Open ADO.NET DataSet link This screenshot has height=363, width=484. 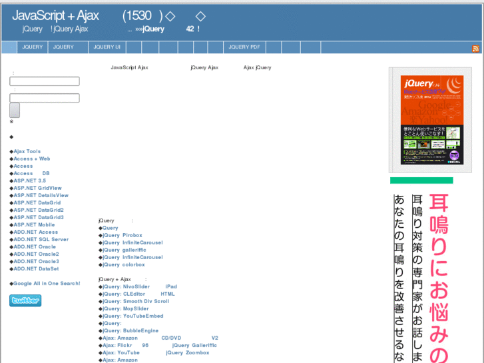tap(36, 269)
